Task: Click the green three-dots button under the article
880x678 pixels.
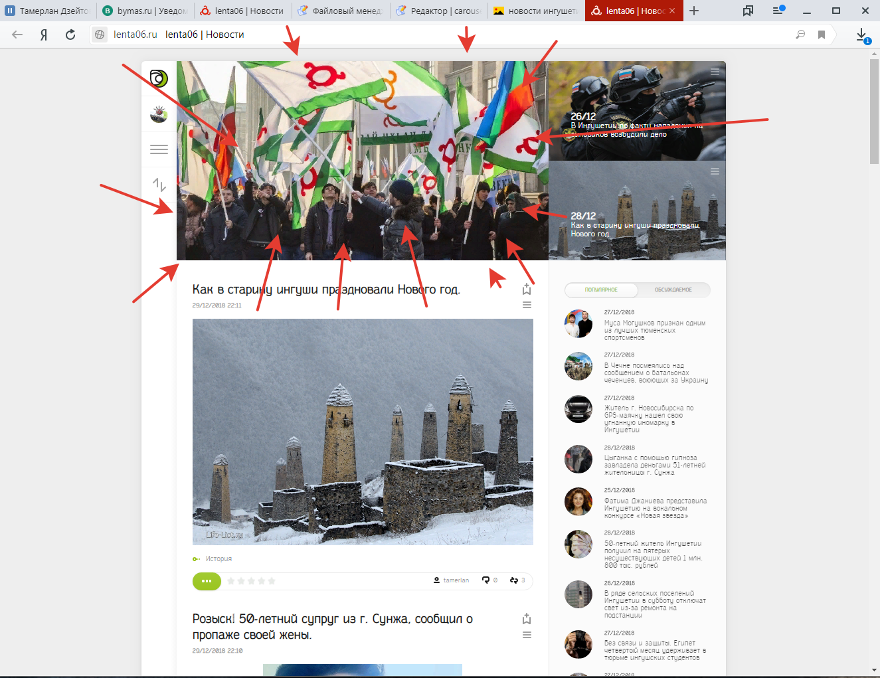Action: coord(207,581)
